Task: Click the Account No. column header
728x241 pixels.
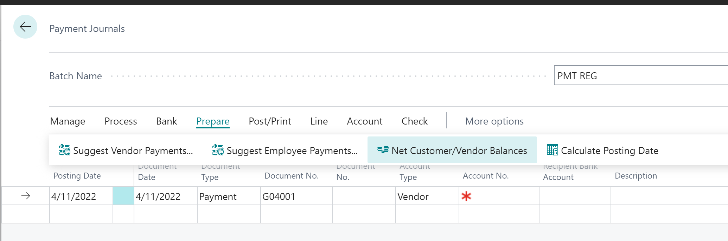Action: (486, 176)
